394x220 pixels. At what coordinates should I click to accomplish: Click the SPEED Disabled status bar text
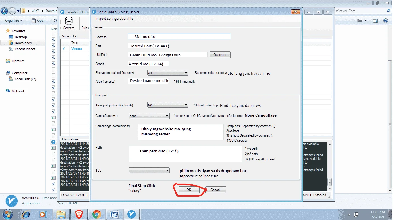tap(315, 195)
